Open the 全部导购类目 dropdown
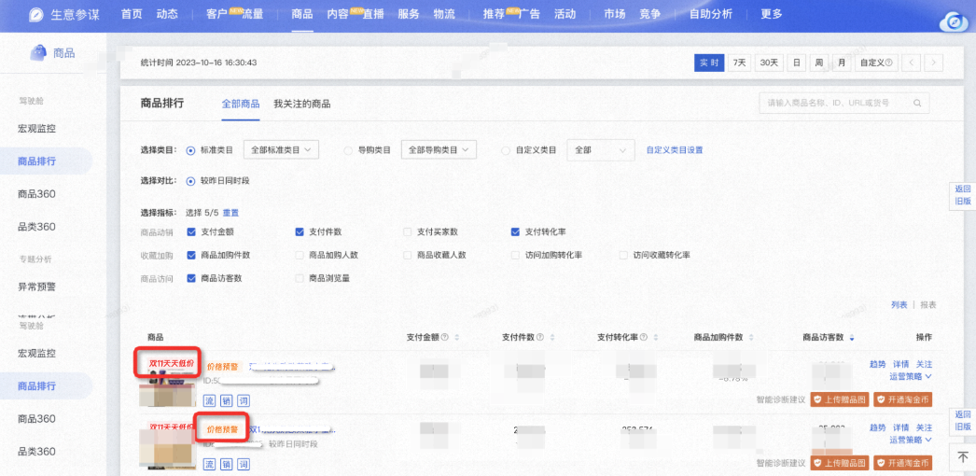Viewport: 976px width, 476px height. (439, 150)
